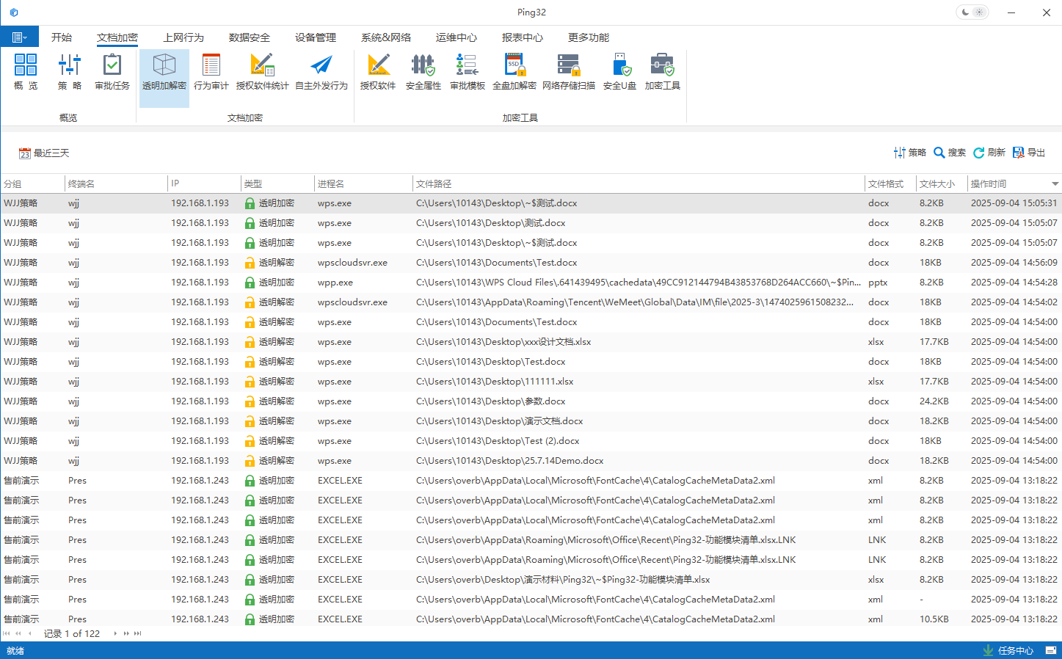Jump to last record in pager
Screen dimensions: 1062x659
pyautogui.click(x=137, y=633)
